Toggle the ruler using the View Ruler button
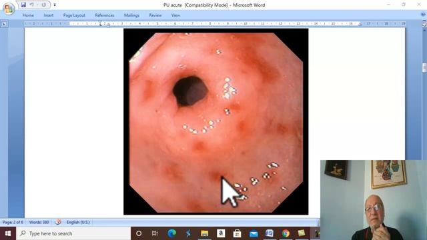Viewport: 427px width, 240px height. (x=424, y=24)
